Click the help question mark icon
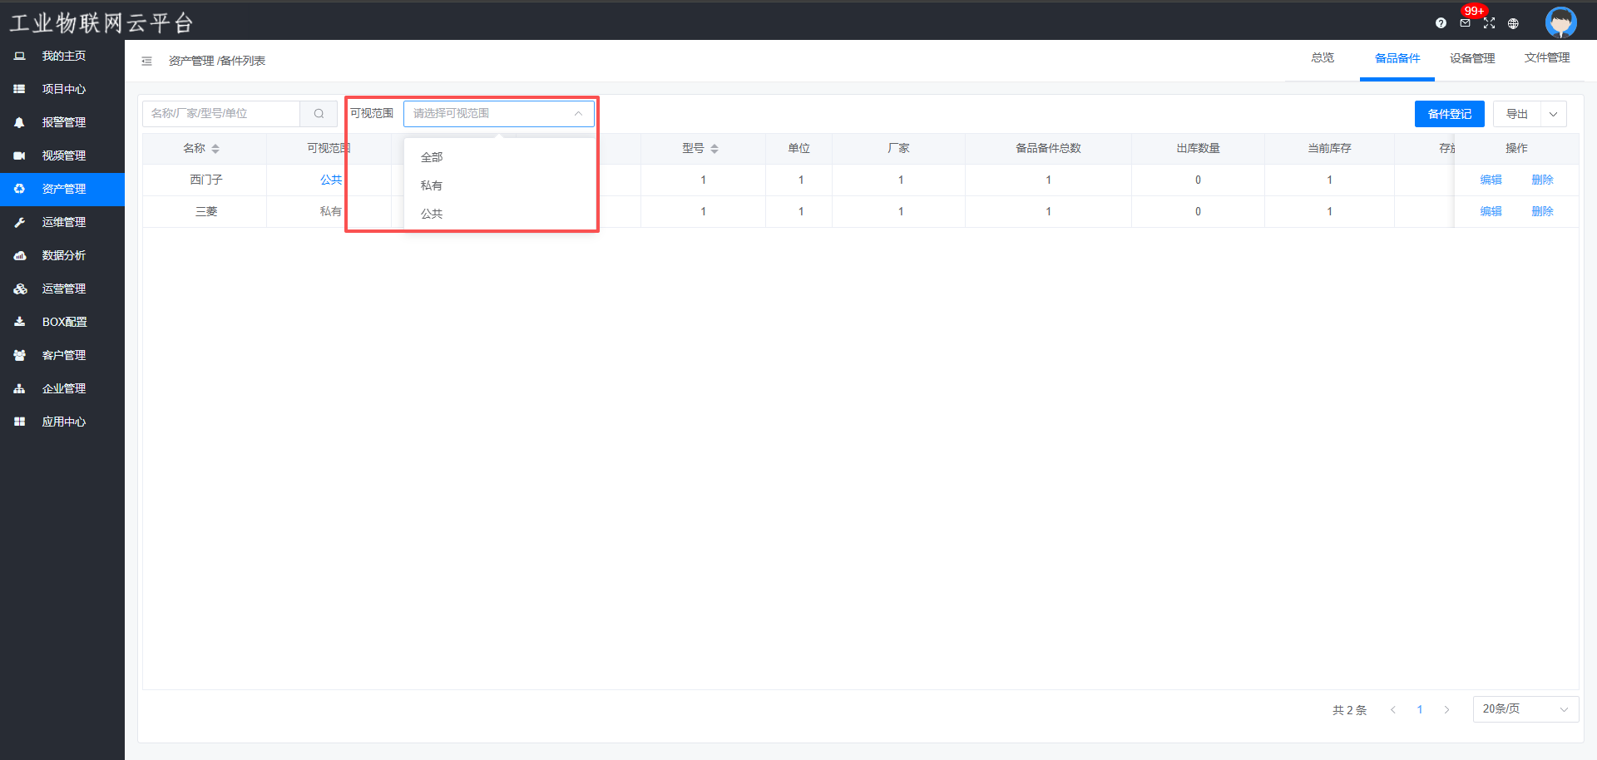 [1441, 23]
